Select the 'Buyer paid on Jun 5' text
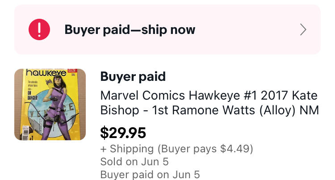 [150, 175]
